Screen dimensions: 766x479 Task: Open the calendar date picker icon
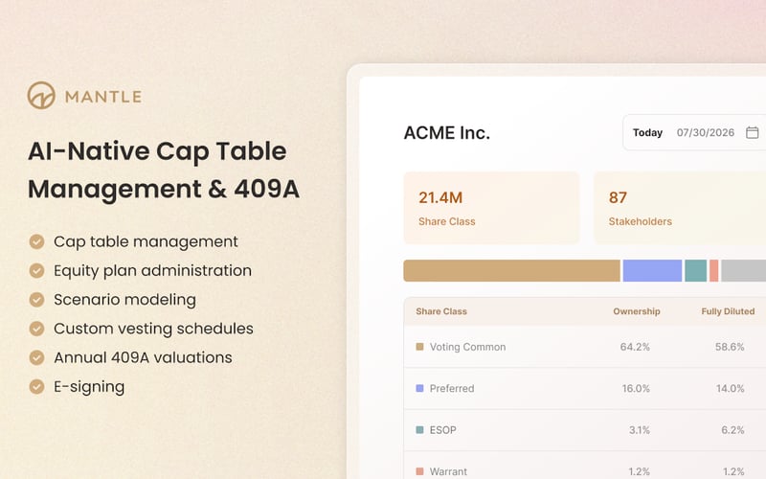pyautogui.click(x=753, y=132)
